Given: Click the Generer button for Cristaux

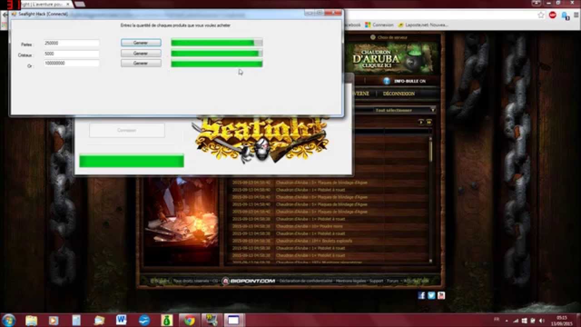Looking at the screenshot, I should click(x=141, y=53).
